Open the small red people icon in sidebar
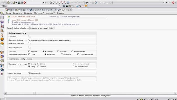The image size is (177, 100). point(2,74)
